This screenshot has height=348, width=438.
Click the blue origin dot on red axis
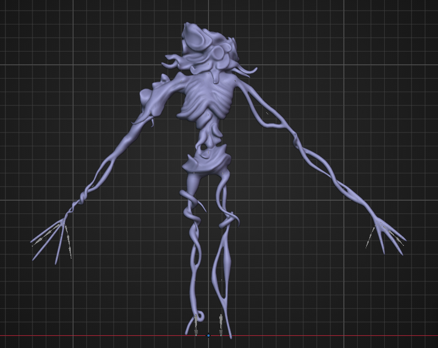[x=209, y=335]
